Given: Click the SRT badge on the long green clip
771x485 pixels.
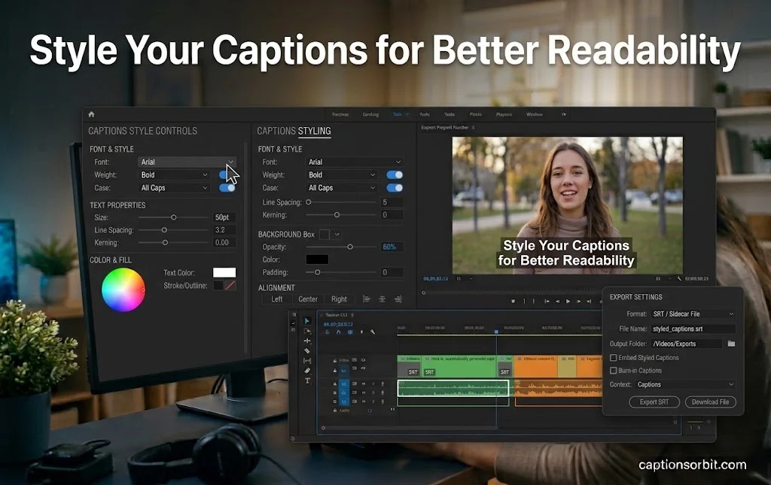Looking at the screenshot, I should coord(429,372).
